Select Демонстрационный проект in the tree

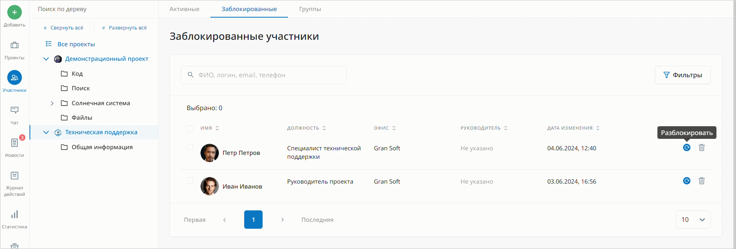(107, 59)
